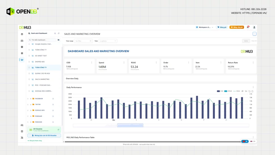Open the clock history sidebar icon
The height and width of the screenshot is (155, 275).
pyautogui.click(x=22, y=47)
